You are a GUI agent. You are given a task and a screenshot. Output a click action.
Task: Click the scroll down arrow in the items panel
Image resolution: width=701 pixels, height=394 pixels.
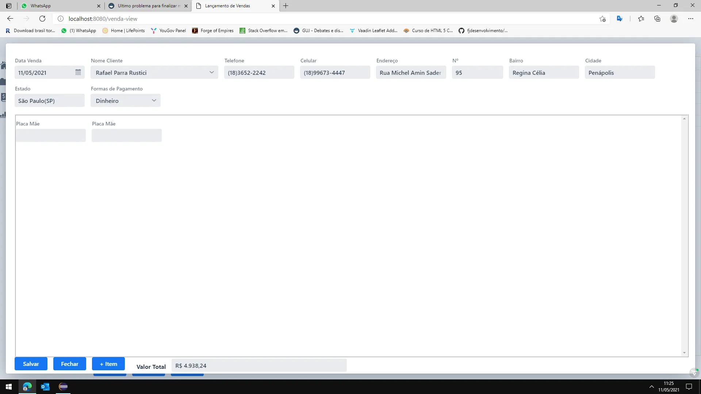point(684,353)
